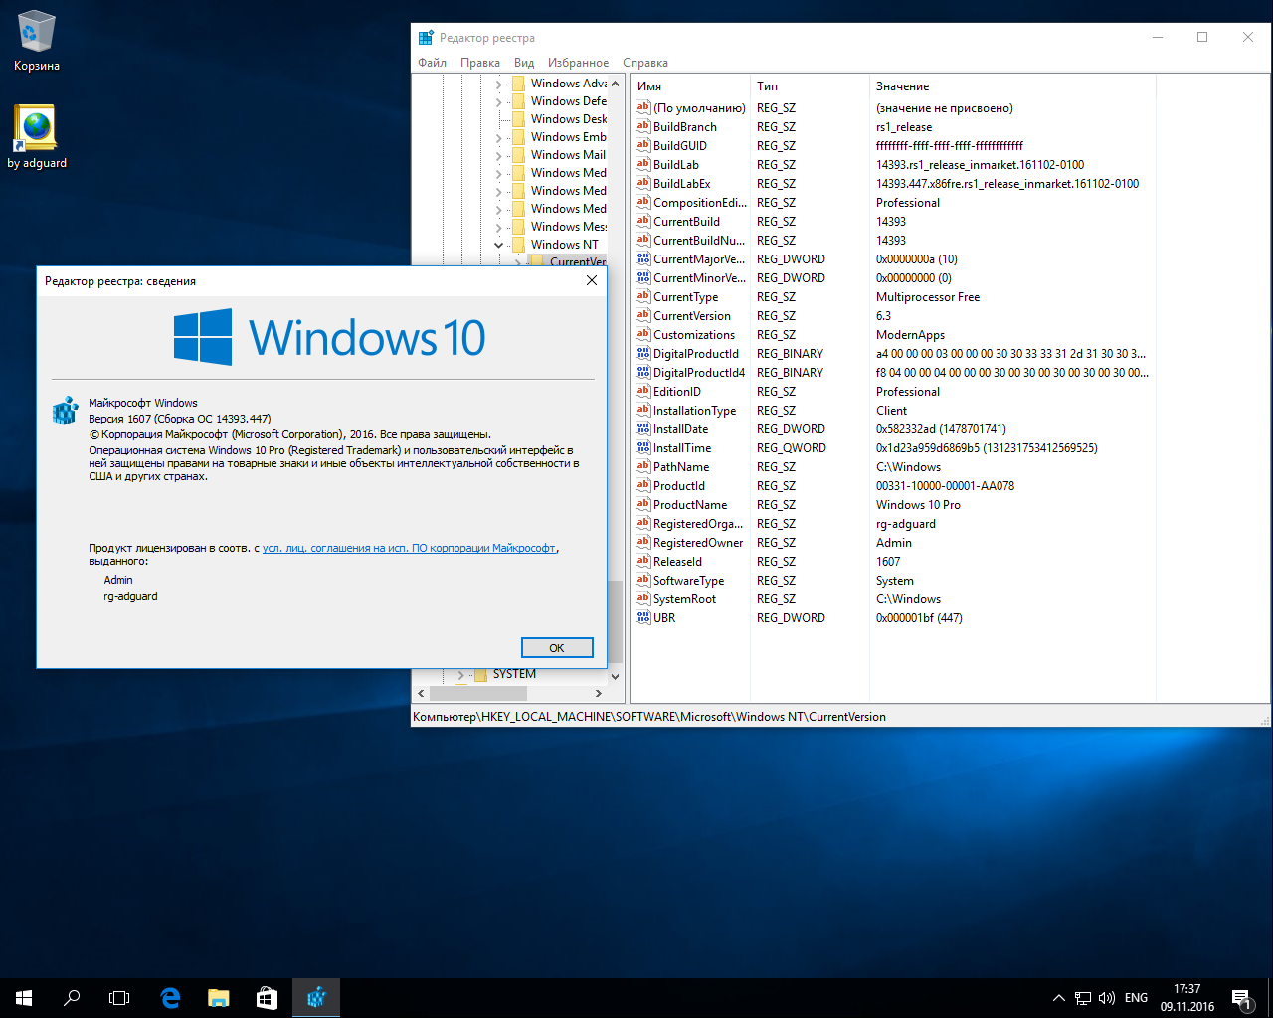Click tree horizontal scrollbar right arrow
This screenshot has width=1273, height=1018.
(598, 693)
